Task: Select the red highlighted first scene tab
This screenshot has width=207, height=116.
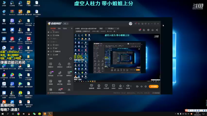Action: [53, 28]
